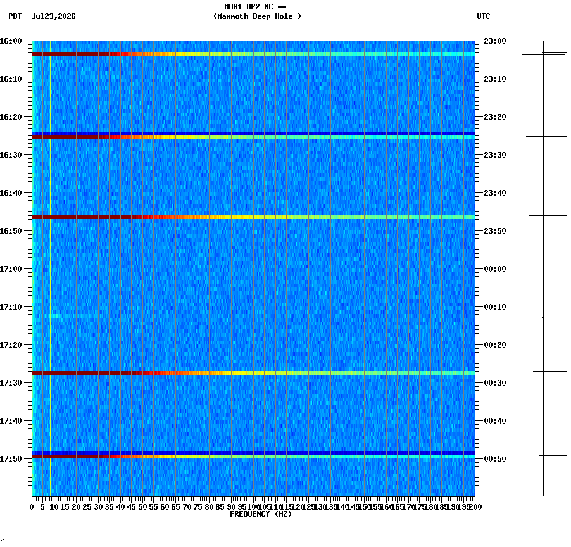Click the seismogram trace spike near 16:46

(x=548, y=217)
